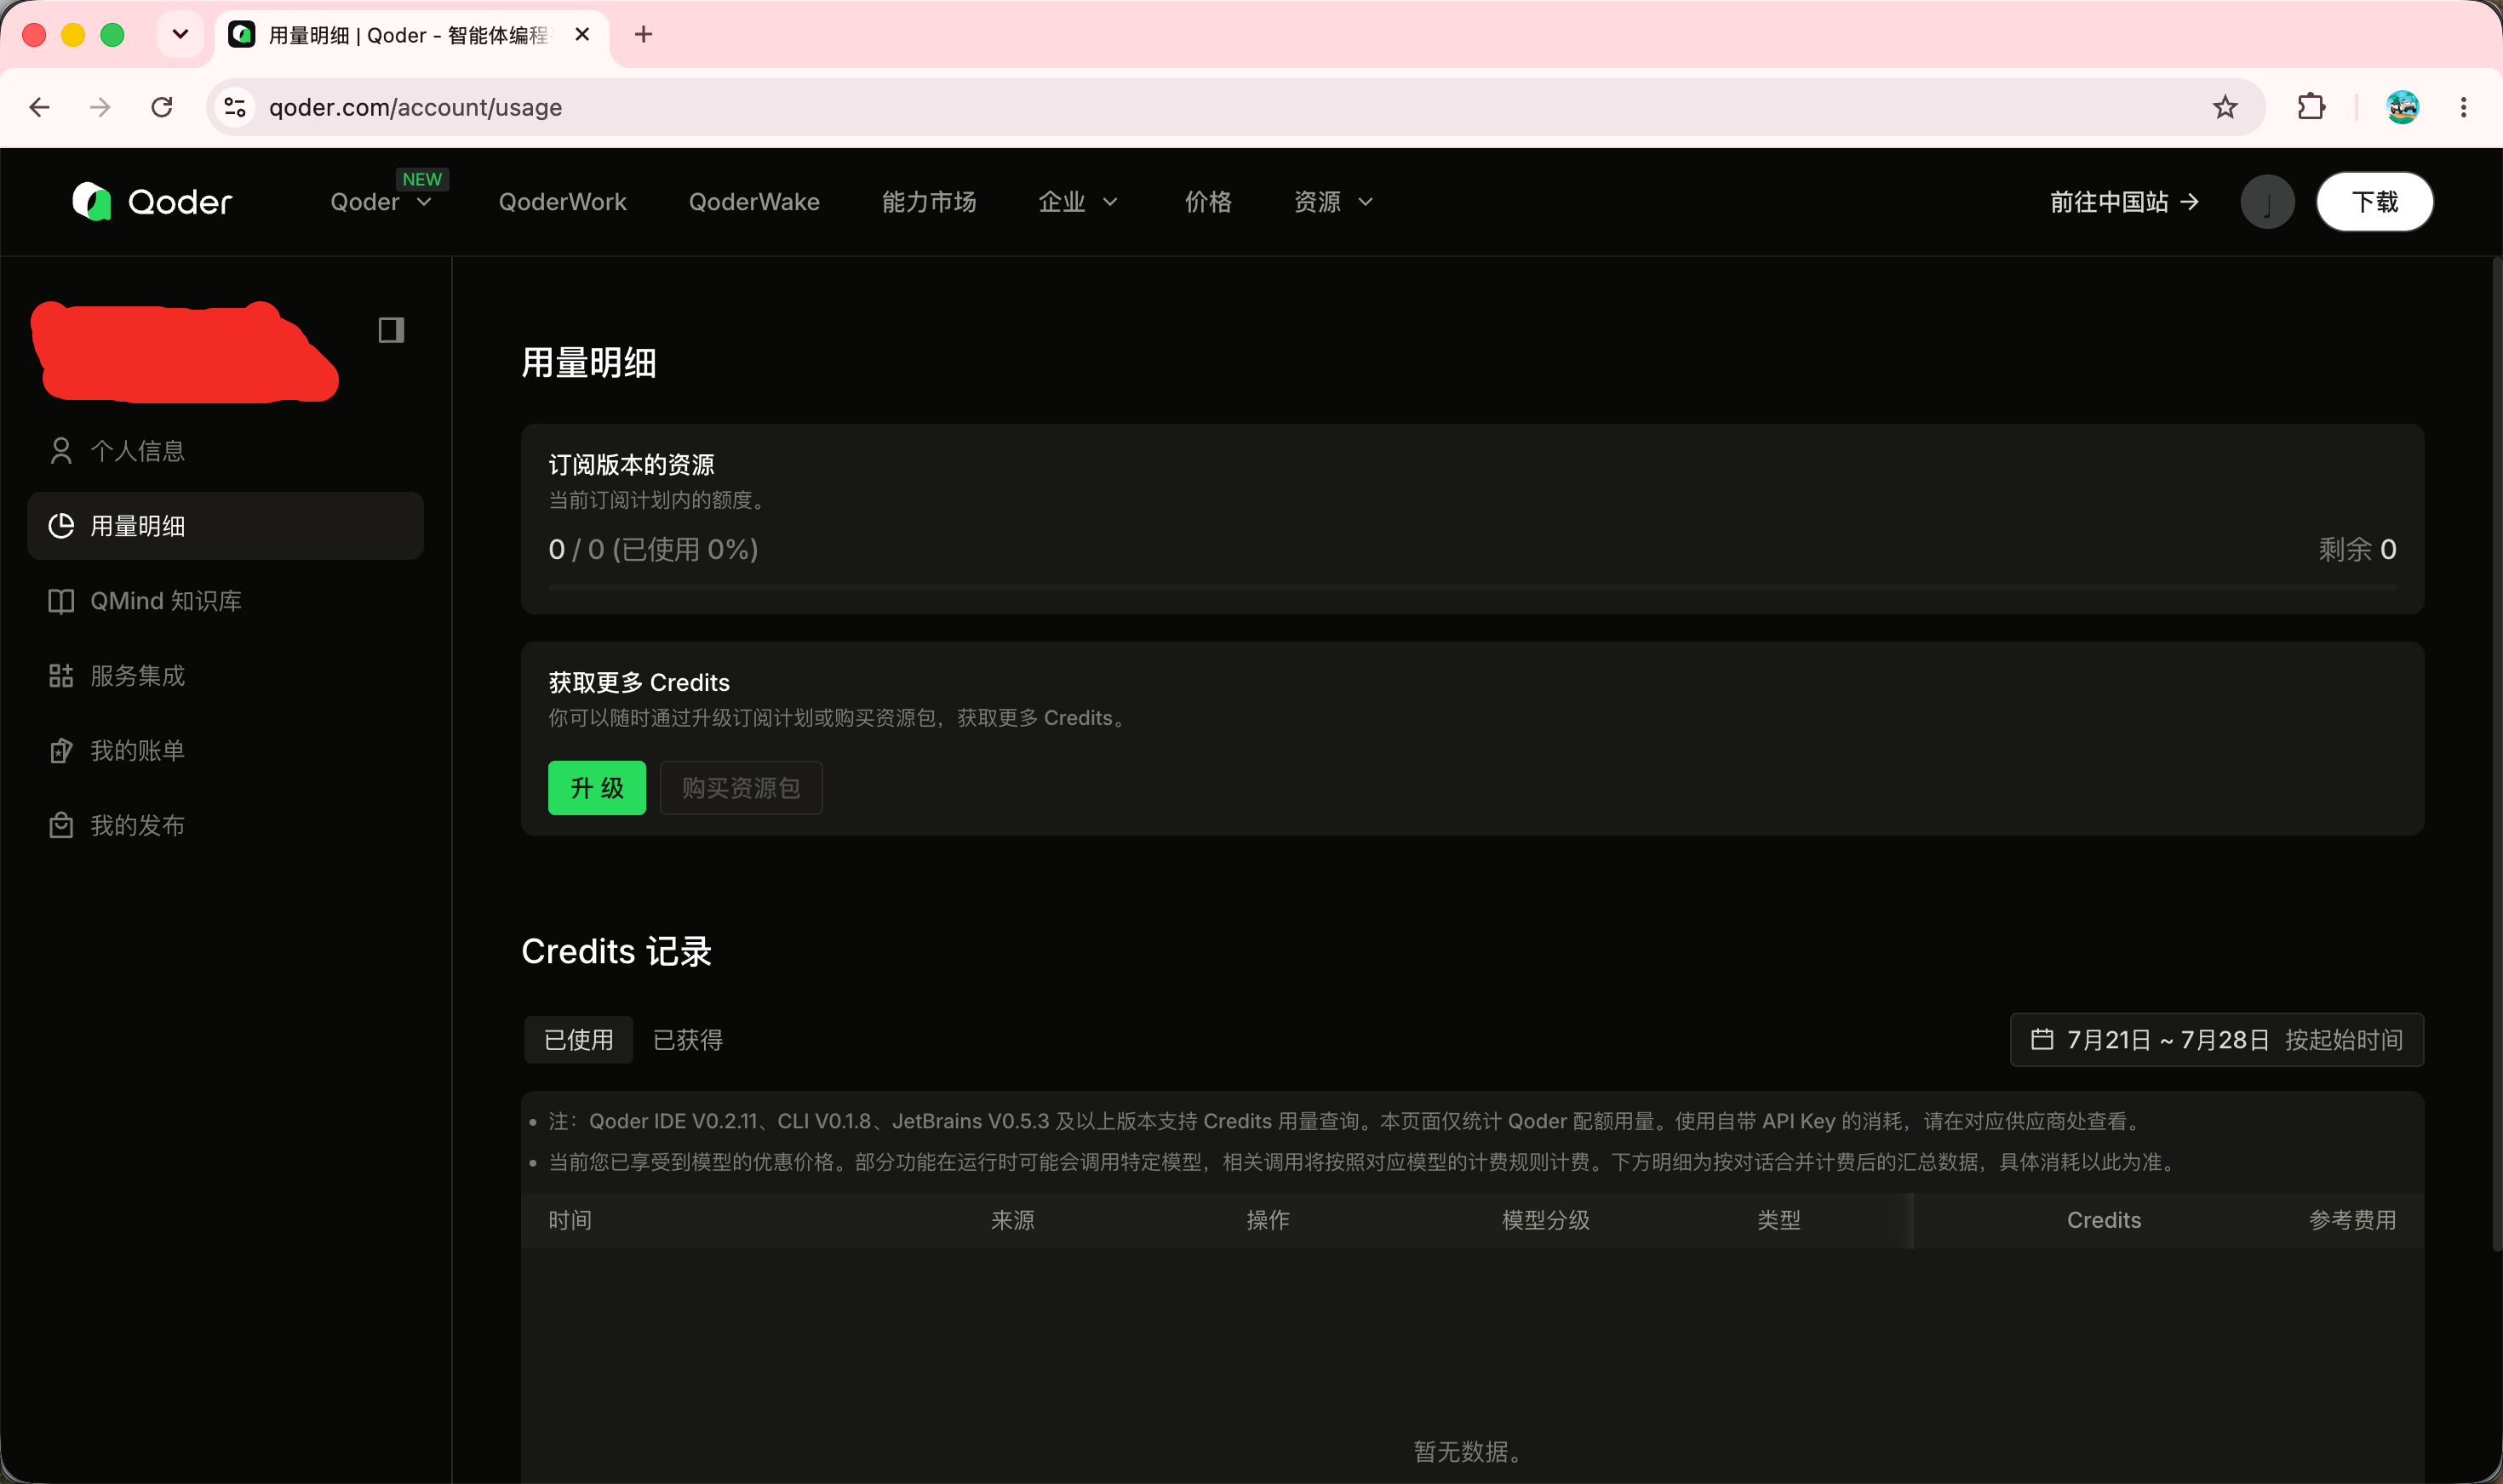
Task: Open 能力市场 from the top navigation
Action: point(928,202)
